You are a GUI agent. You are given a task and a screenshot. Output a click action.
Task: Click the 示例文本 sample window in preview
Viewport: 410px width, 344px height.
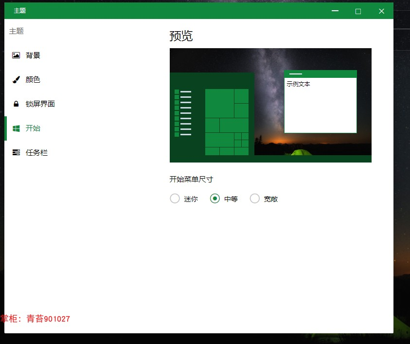coord(321,102)
